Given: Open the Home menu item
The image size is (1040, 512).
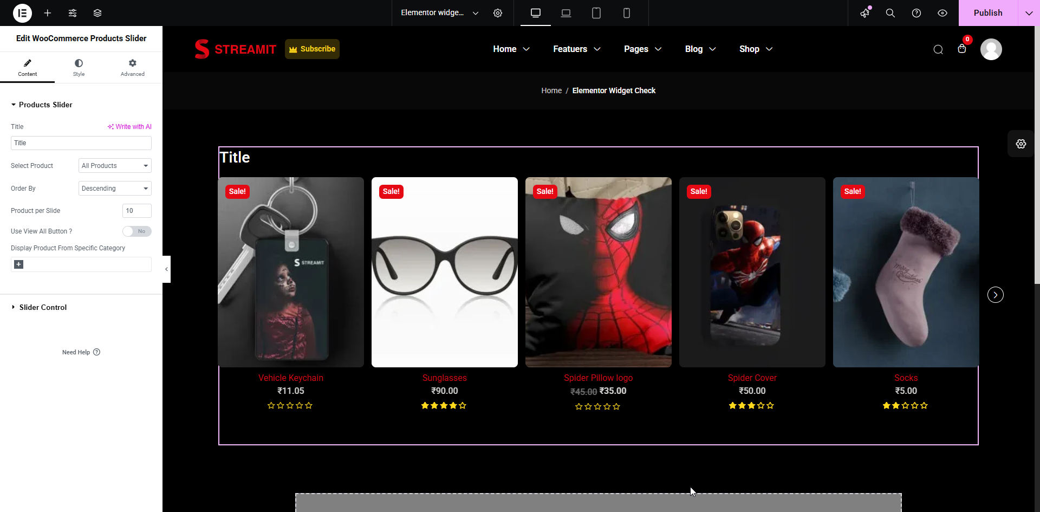Looking at the screenshot, I should pyautogui.click(x=511, y=49).
